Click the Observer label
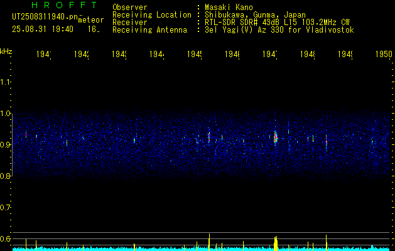This screenshot has width=395, height=251. [130, 7]
